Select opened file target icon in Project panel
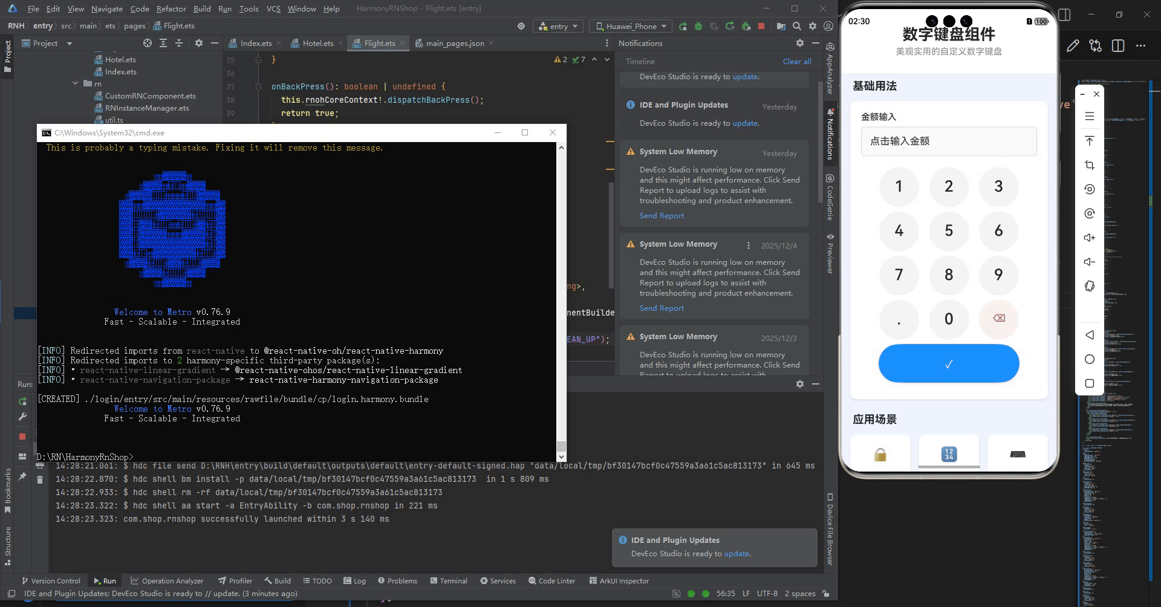1161x607 pixels. click(x=148, y=43)
